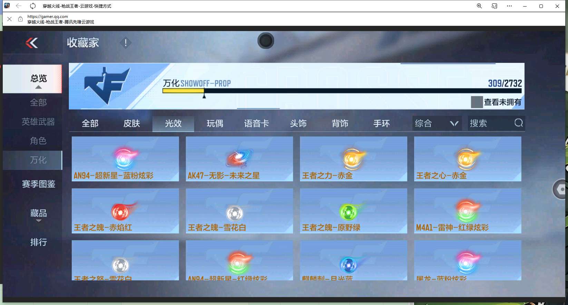
Task: Open the AN94-超新星-红绿炫彩 card
Action: (x=239, y=260)
